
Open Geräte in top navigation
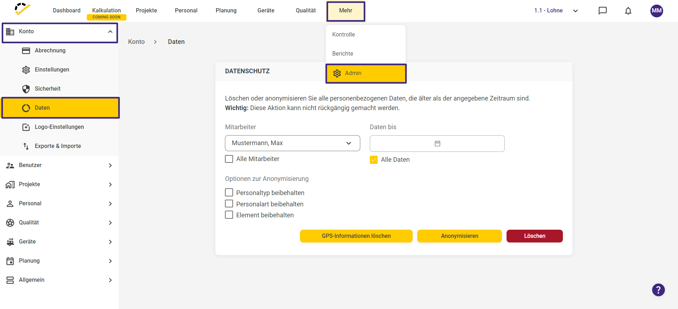click(x=266, y=11)
